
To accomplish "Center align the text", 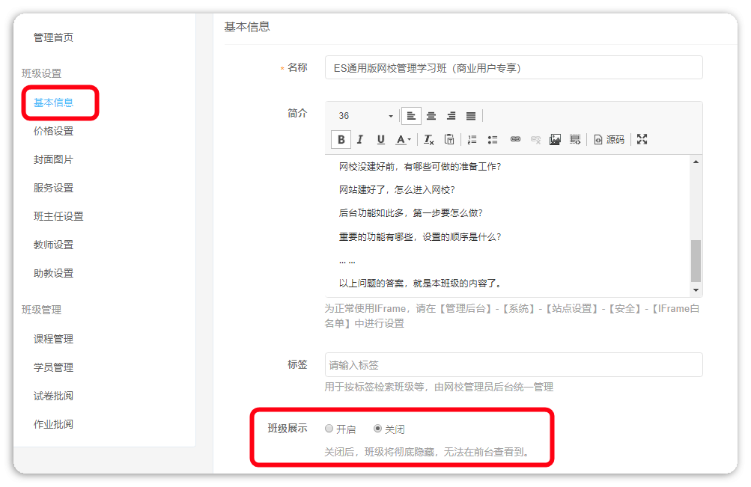I will pyautogui.click(x=431, y=116).
